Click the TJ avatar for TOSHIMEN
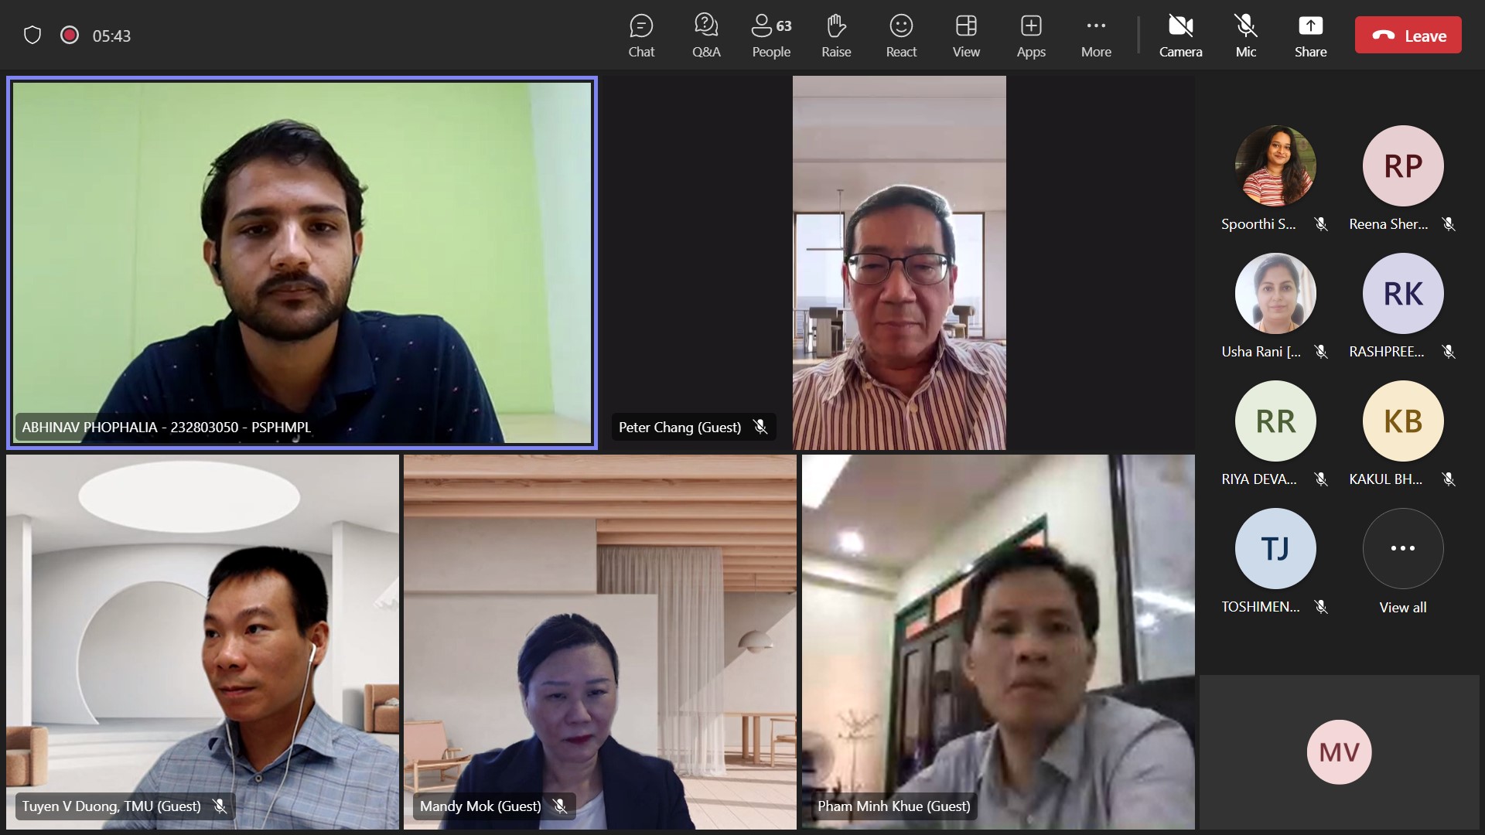The height and width of the screenshot is (835, 1485). pos(1275,549)
